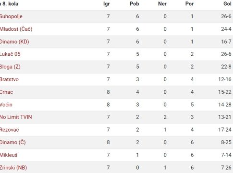233x173 pixels.
Task: Open No Limit TVIN team page
Action: [x=16, y=117]
